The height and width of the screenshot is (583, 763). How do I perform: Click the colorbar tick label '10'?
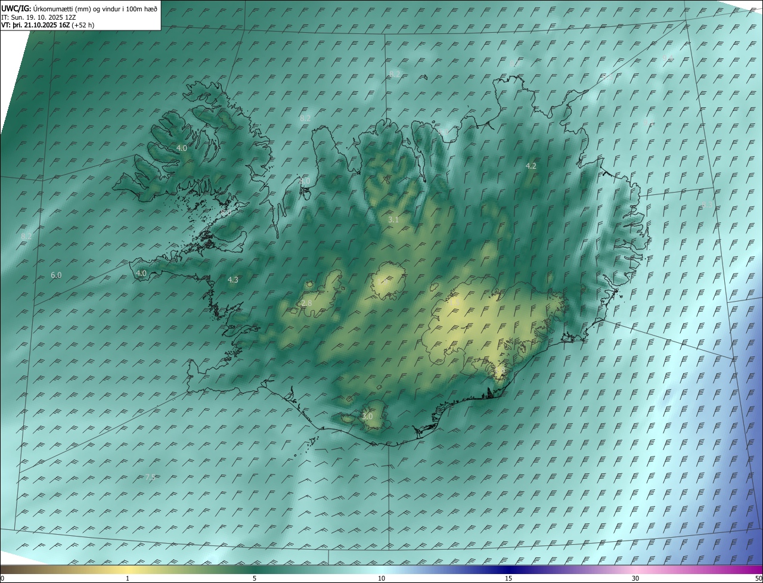tap(381, 579)
